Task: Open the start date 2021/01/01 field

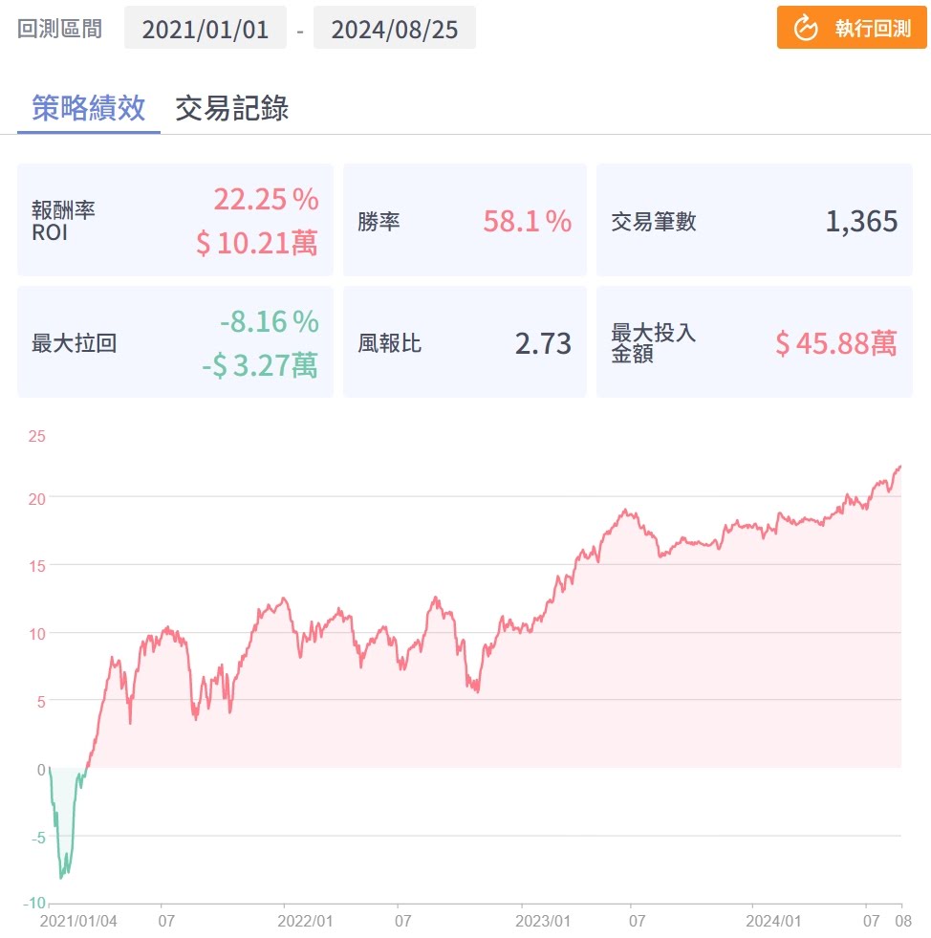Action: 205,29
